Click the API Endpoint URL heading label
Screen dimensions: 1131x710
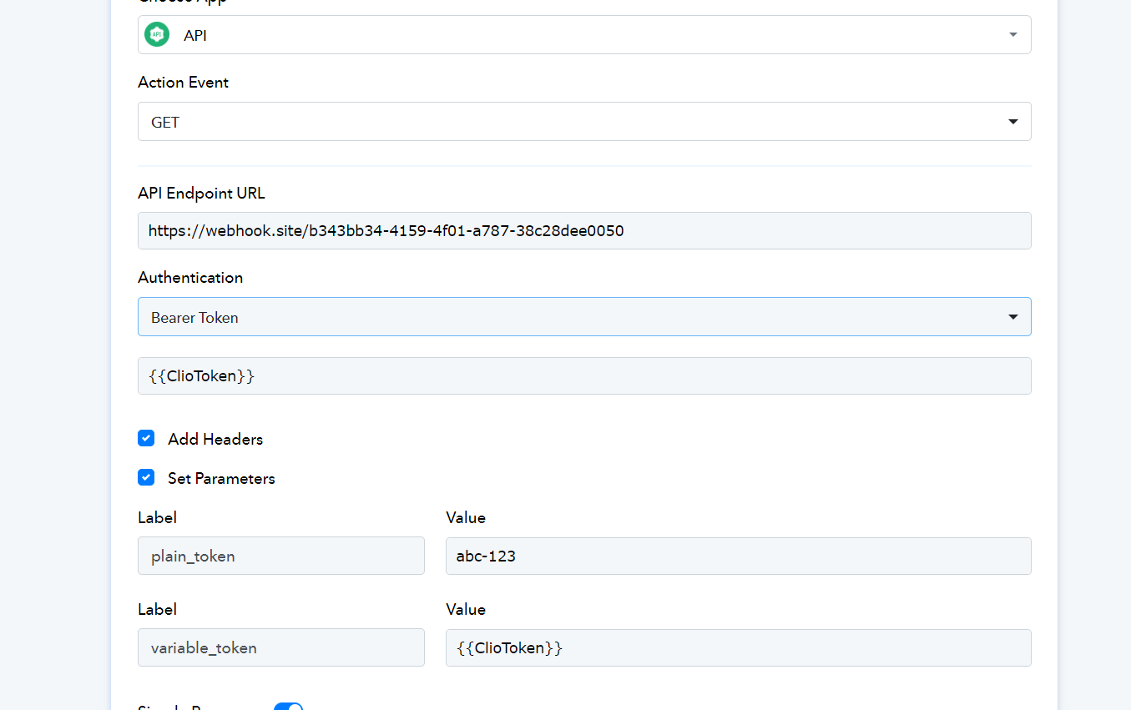coord(201,194)
